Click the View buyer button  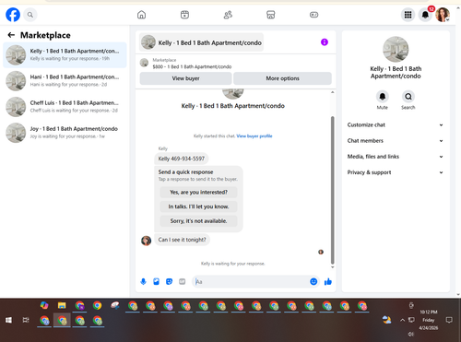coord(185,78)
